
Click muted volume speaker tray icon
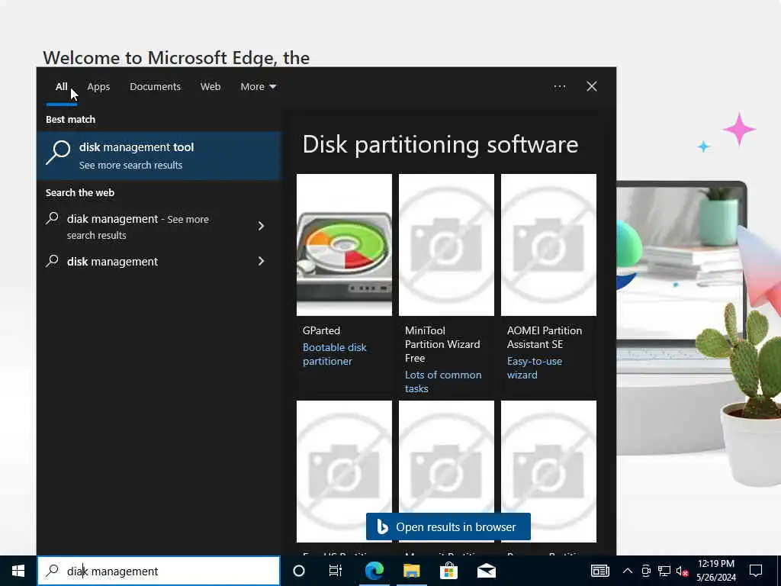682,571
